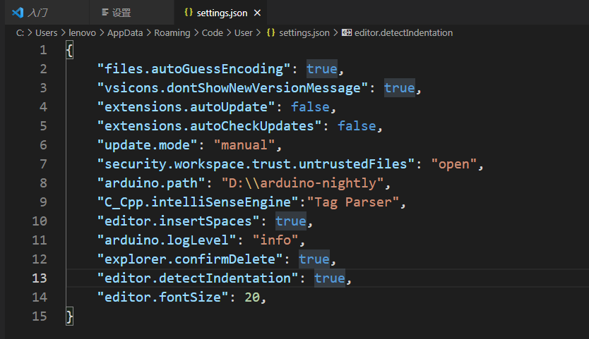This screenshot has height=339, width=589.
Task: Open the AppData breadcrumb dropdown
Action: (x=122, y=32)
